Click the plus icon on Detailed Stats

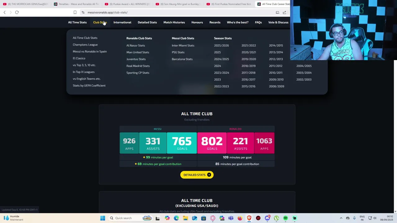pos(209,175)
